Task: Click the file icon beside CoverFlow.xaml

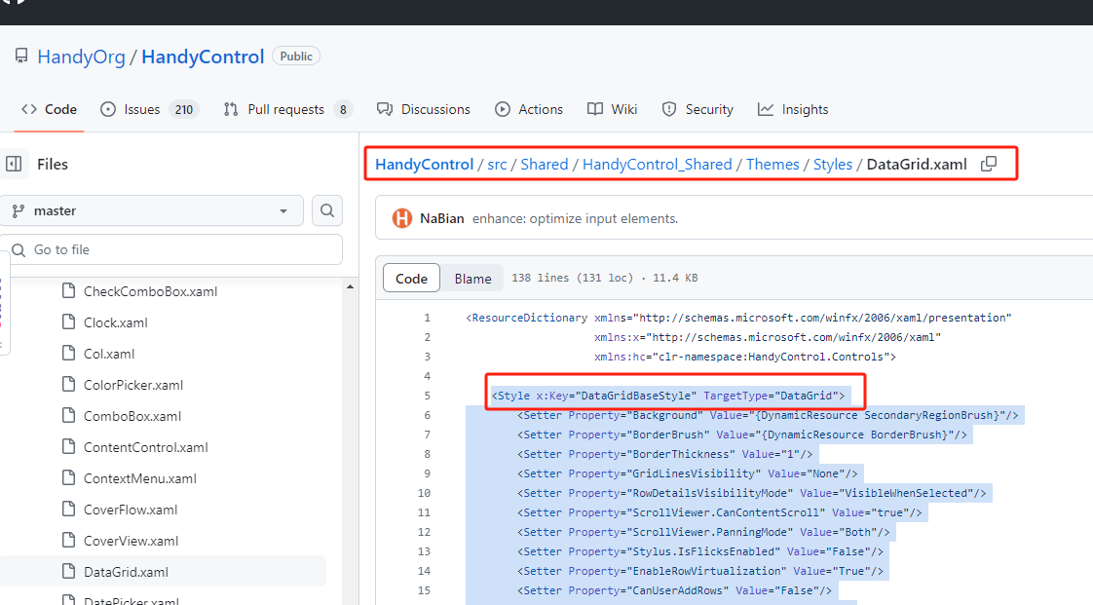Action: tap(68, 510)
